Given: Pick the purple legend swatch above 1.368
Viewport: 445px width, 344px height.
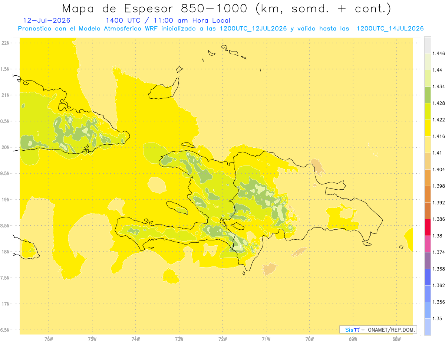Looking at the screenshot, I should (428, 260).
